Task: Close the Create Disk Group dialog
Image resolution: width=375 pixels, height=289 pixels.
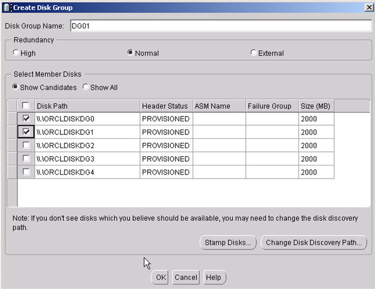Action: (368, 8)
